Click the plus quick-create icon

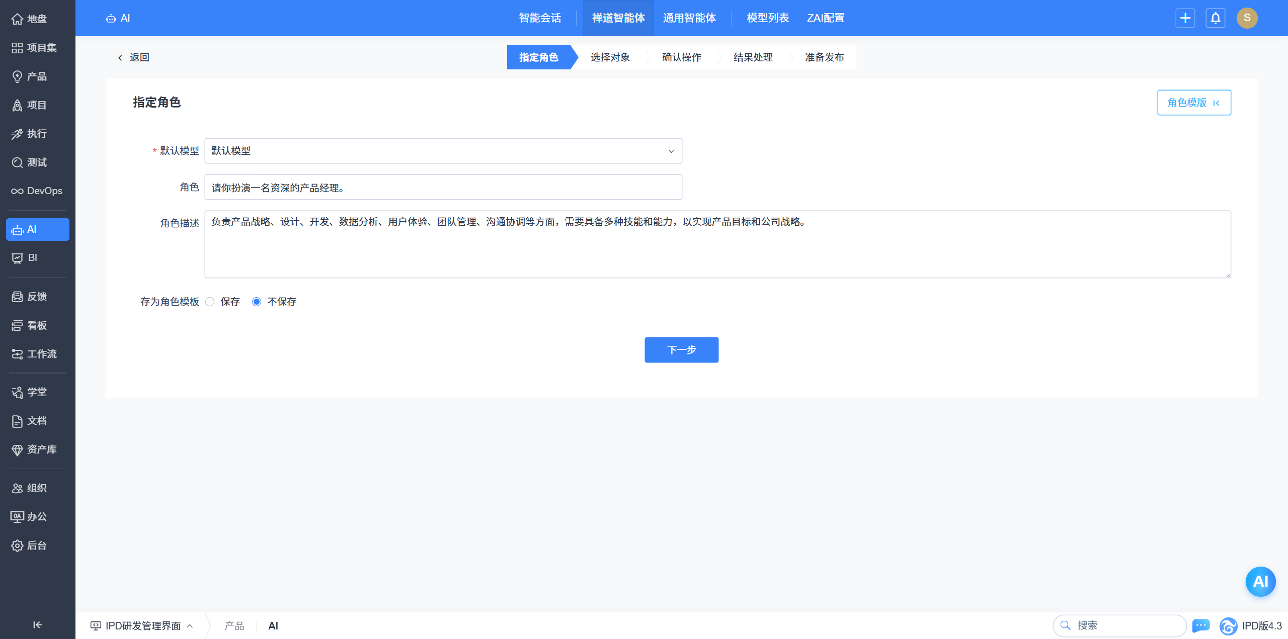click(x=1185, y=18)
